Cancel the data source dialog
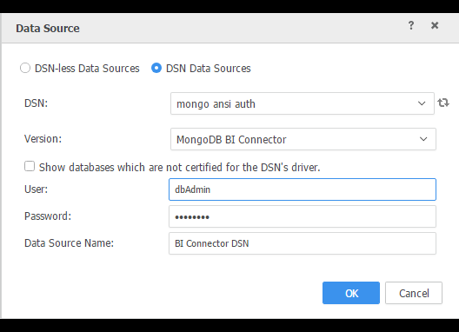The height and width of the screenshot is (332, 459). pos(414,293)
